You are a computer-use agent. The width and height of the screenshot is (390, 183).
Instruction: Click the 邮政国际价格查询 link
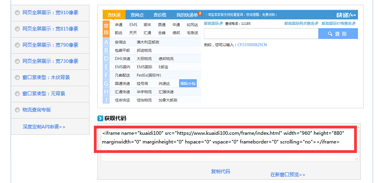pyautogui.click(x=338, y=24)
